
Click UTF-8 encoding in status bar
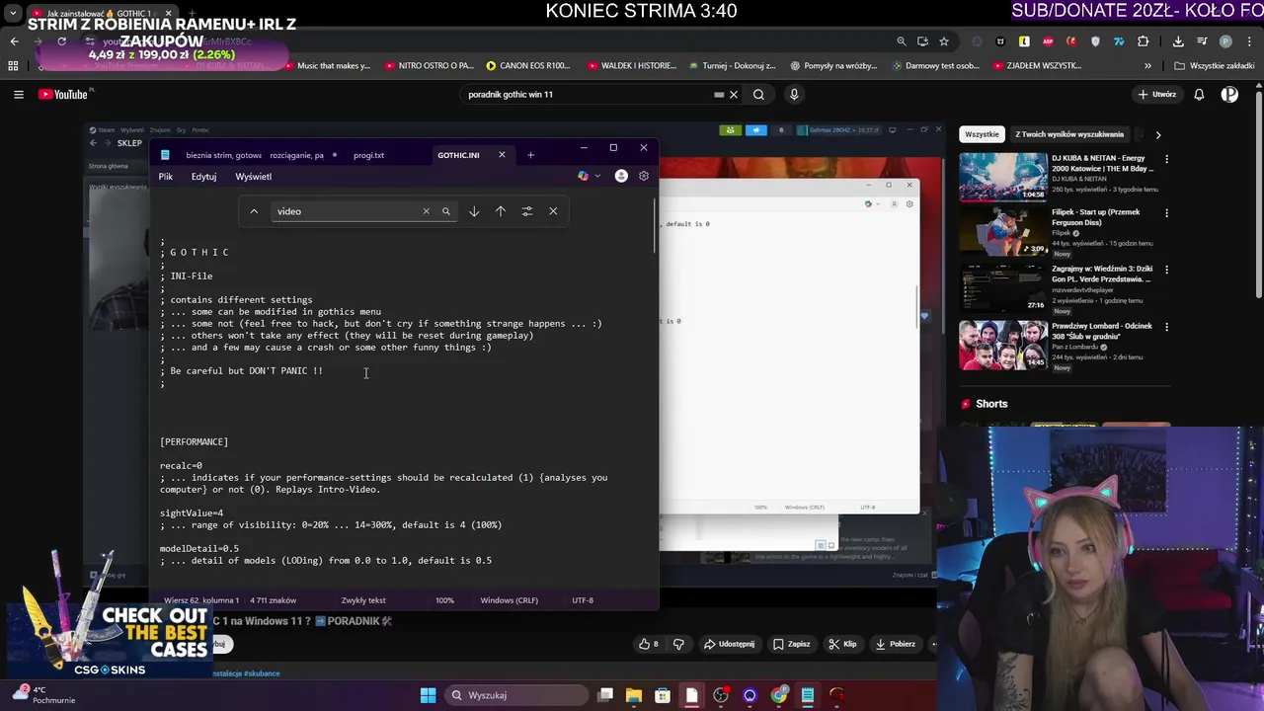pyautogui.click(x=583, y=600)
